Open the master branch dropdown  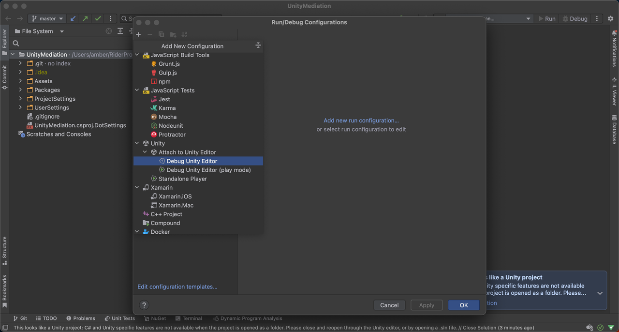(47, 18)
